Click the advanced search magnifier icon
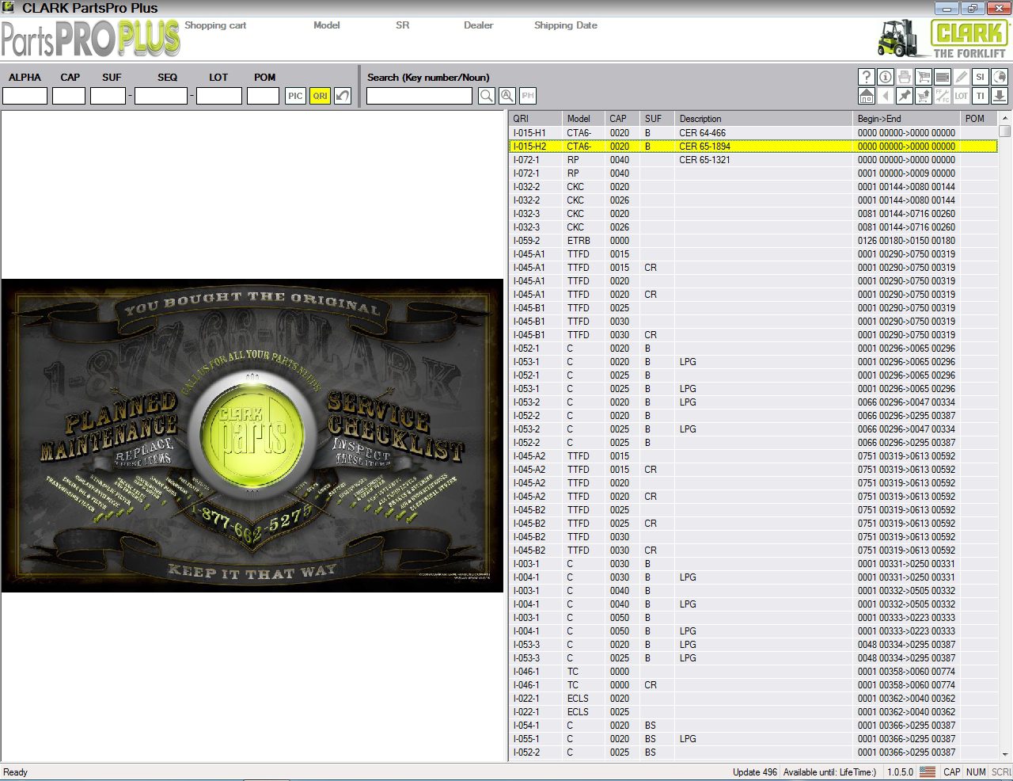The height and width of the screenshot is (781, 1013). 507,96
